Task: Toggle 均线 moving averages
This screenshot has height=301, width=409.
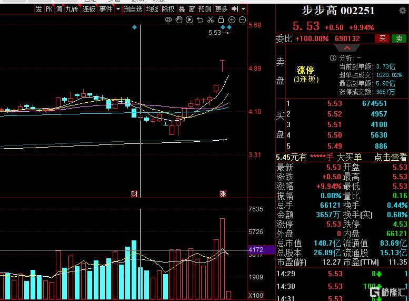Action: pyautogui.click(x=152, y=9)
